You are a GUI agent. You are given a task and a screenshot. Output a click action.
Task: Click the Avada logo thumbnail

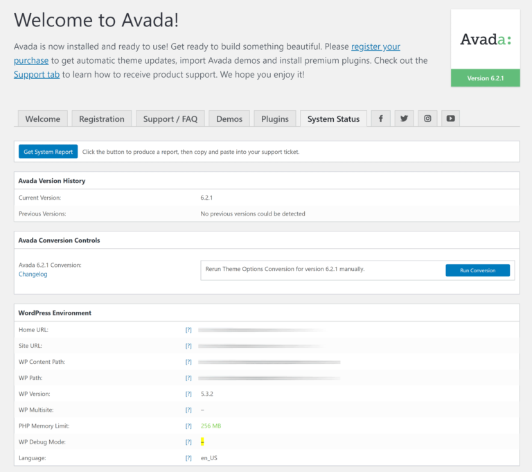[486, 40]
